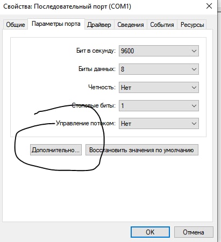Close the COM1 properties dialog
This screenshot has height=242, width=221.
pyautogui.click(x=209, y=6)
